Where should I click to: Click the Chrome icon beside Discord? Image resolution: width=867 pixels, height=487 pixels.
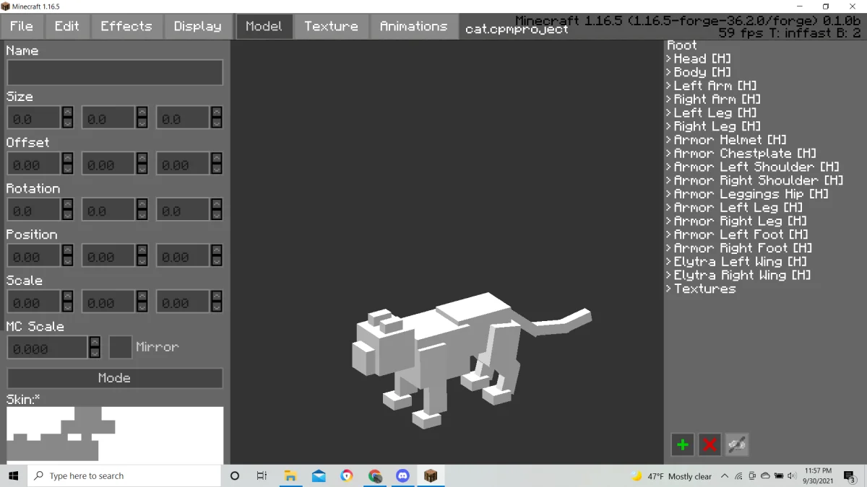click(375, 475)
